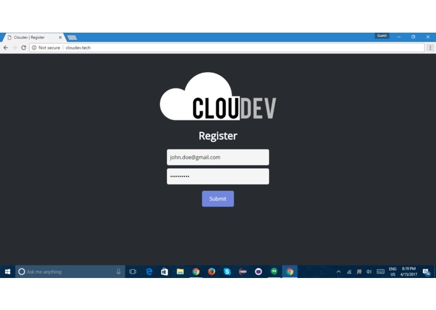Open a new browser tab

pyautogui.click(x=72, y=38)
